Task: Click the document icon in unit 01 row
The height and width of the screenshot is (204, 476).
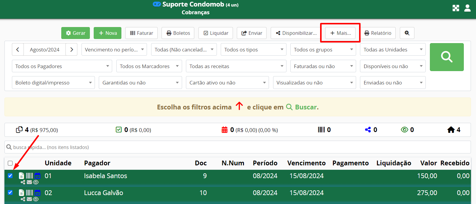Action: 21,176
